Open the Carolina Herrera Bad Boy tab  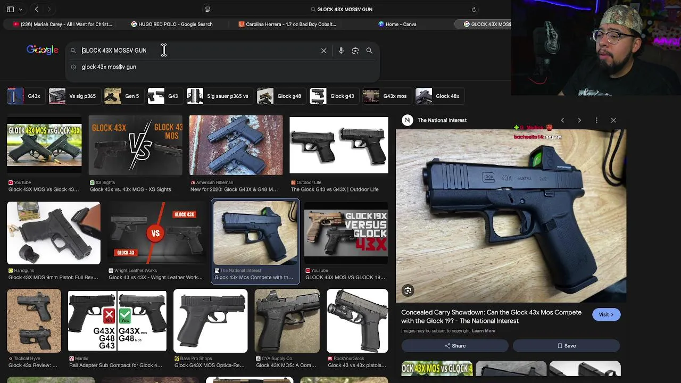(287, 24)
